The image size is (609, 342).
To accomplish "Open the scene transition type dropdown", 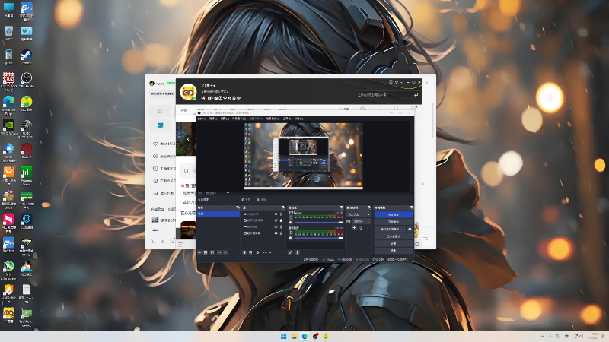I will 359,214.
